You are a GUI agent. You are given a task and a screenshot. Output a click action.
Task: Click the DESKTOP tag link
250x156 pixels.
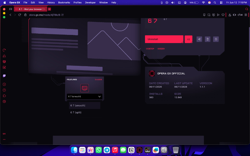[150, 49]
